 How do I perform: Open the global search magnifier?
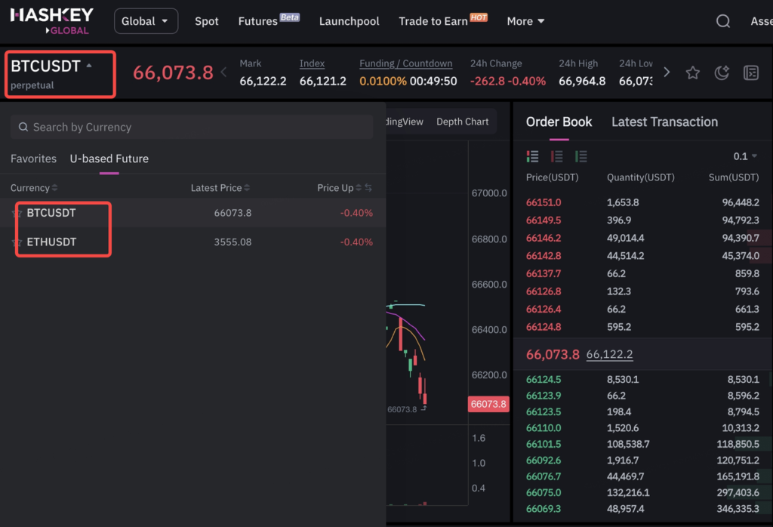coord(722,21)
